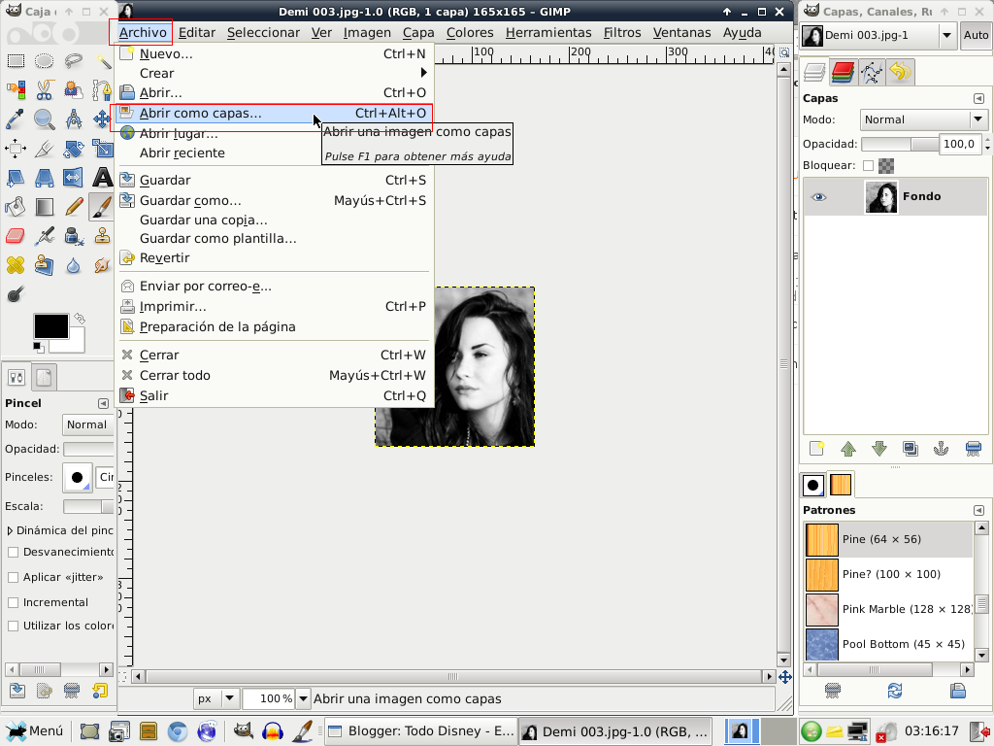The width and height of the screenshot is (994, 746).
Task: Enable the Incremental checkbox
Action: 13,602
